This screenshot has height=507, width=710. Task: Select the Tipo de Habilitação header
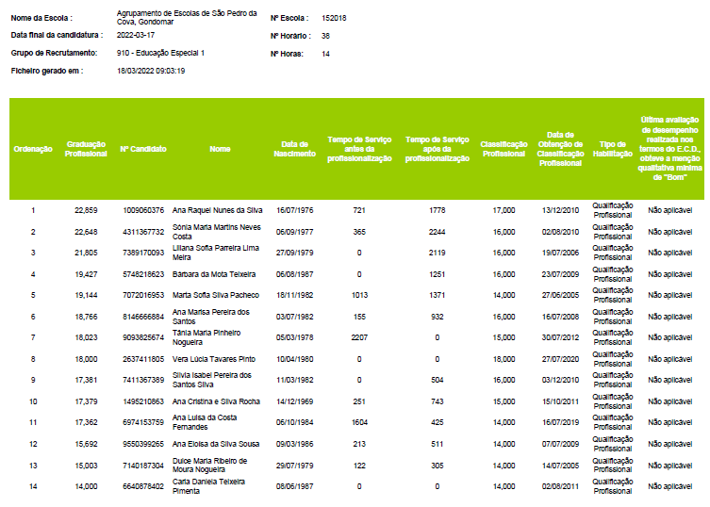point(612,149)
